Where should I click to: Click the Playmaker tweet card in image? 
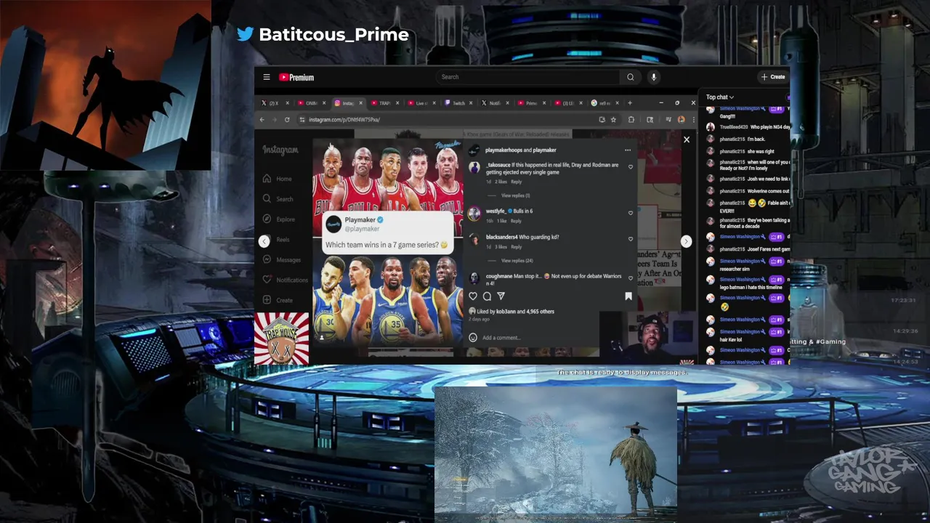[387, 232]
